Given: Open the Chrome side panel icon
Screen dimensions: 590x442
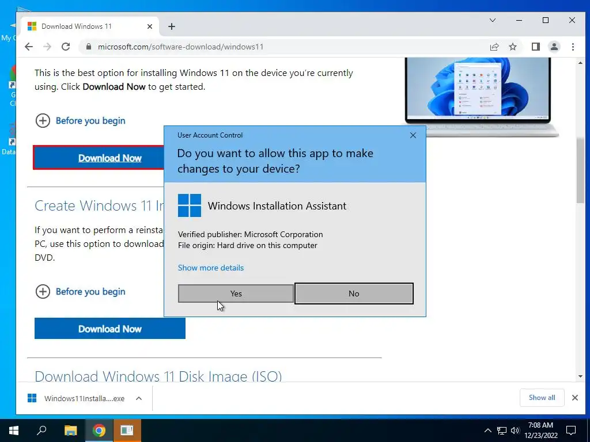Looking at the screenshot, I should pos(535,47).
